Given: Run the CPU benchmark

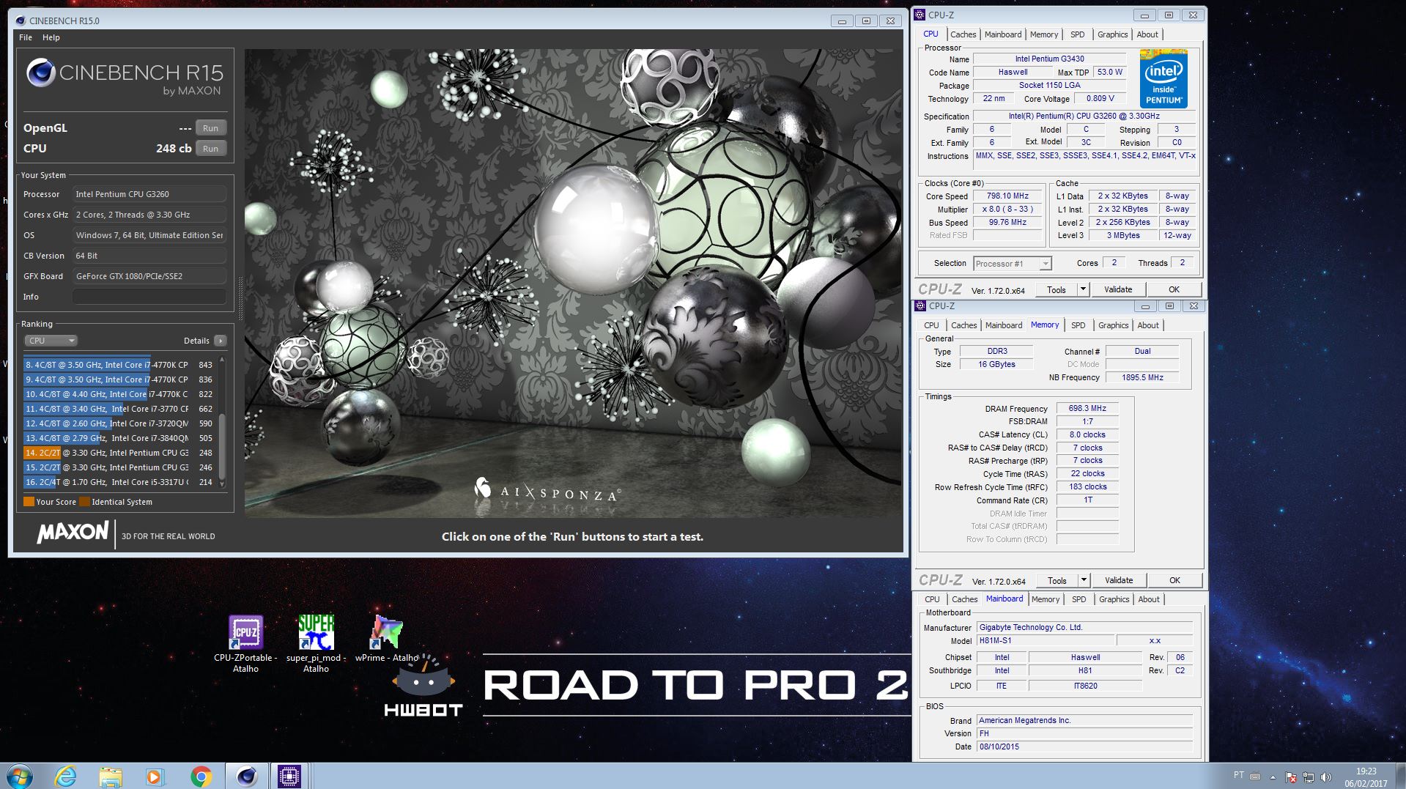Looking at the screenshot, I should click(x=210, y=149).
